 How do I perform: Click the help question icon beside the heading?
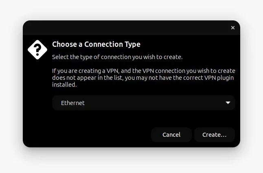click(37, 50)
